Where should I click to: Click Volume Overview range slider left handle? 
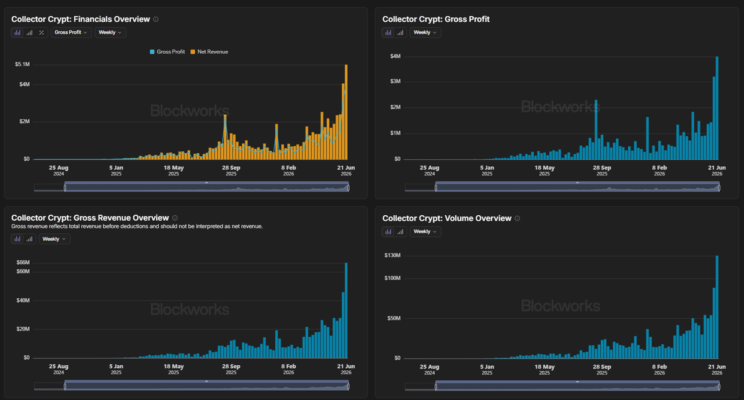[x=436, y=386]
